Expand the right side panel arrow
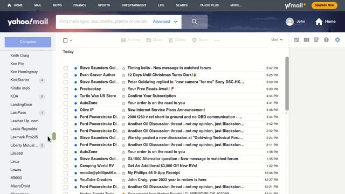345x194 pixels. pos(286,113)
